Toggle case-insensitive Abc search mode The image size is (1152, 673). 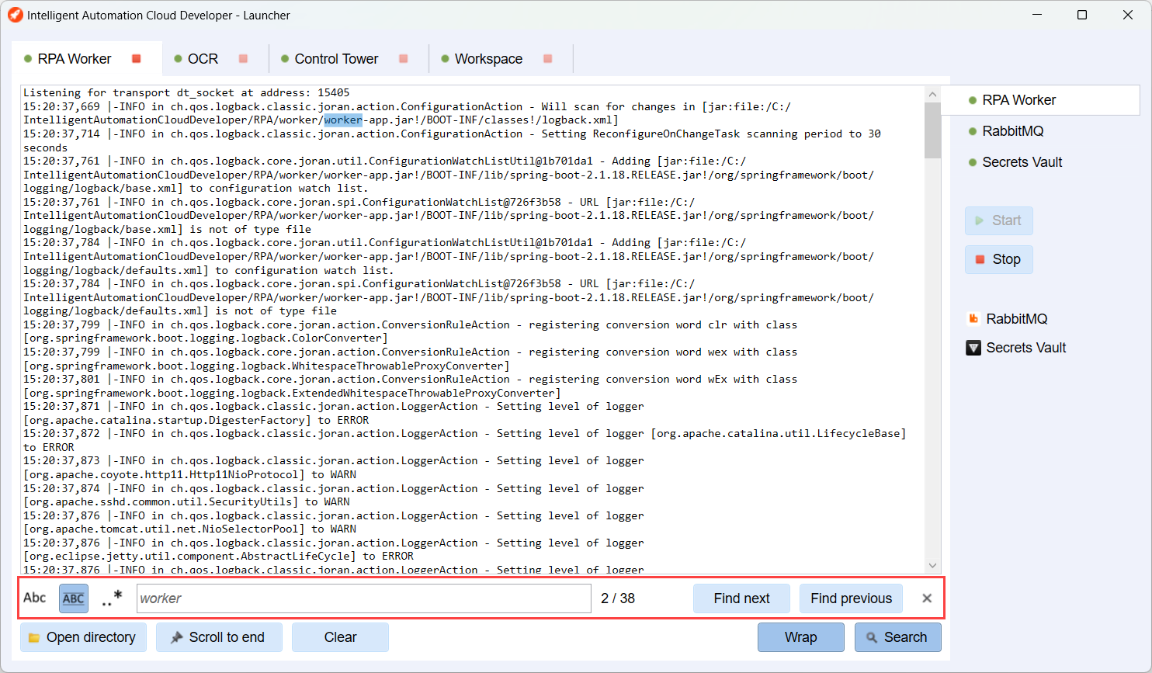[x=35, y=598]
